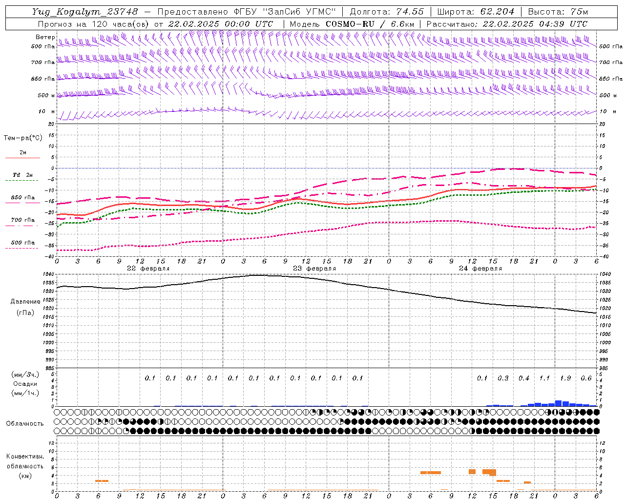Viewport: 625px width, 500px height.
Task: Click the 1.9 precipitation value
Action: (565, 378)
